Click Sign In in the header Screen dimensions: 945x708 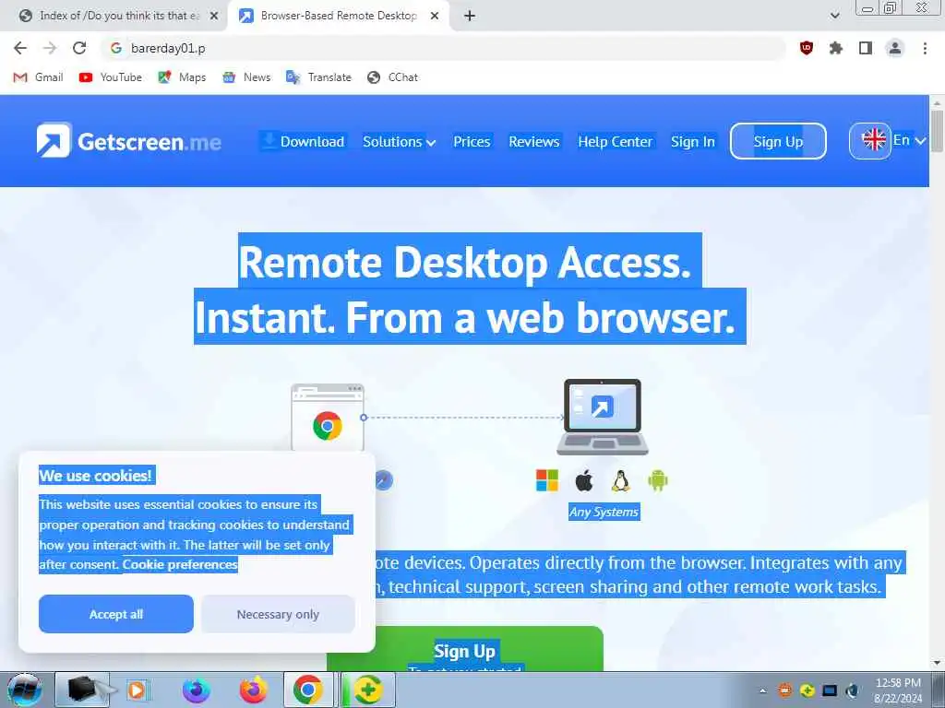[x=692, y=141]
